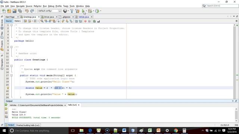Click the Build Project hammer icon
The image size is (239, 134).
pyautogui.click(x=72, y=11)
